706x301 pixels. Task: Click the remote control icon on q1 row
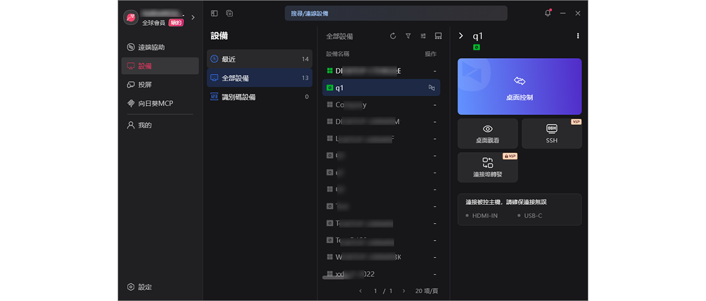432,88
